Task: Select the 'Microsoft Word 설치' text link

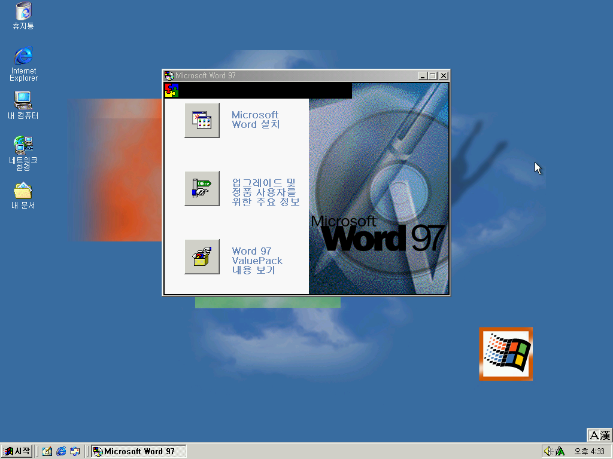Action: pos(255,120)
